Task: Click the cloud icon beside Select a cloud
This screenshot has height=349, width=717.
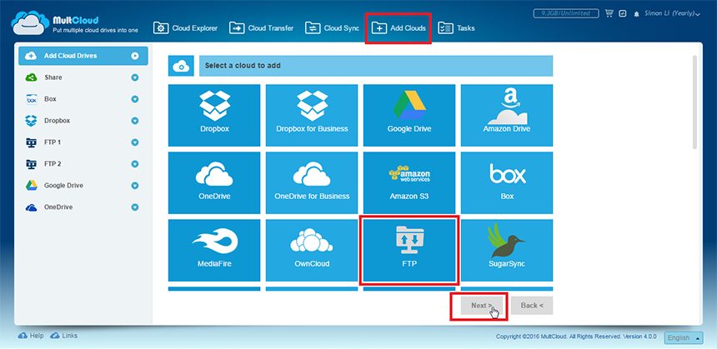Action: [181, 66]
